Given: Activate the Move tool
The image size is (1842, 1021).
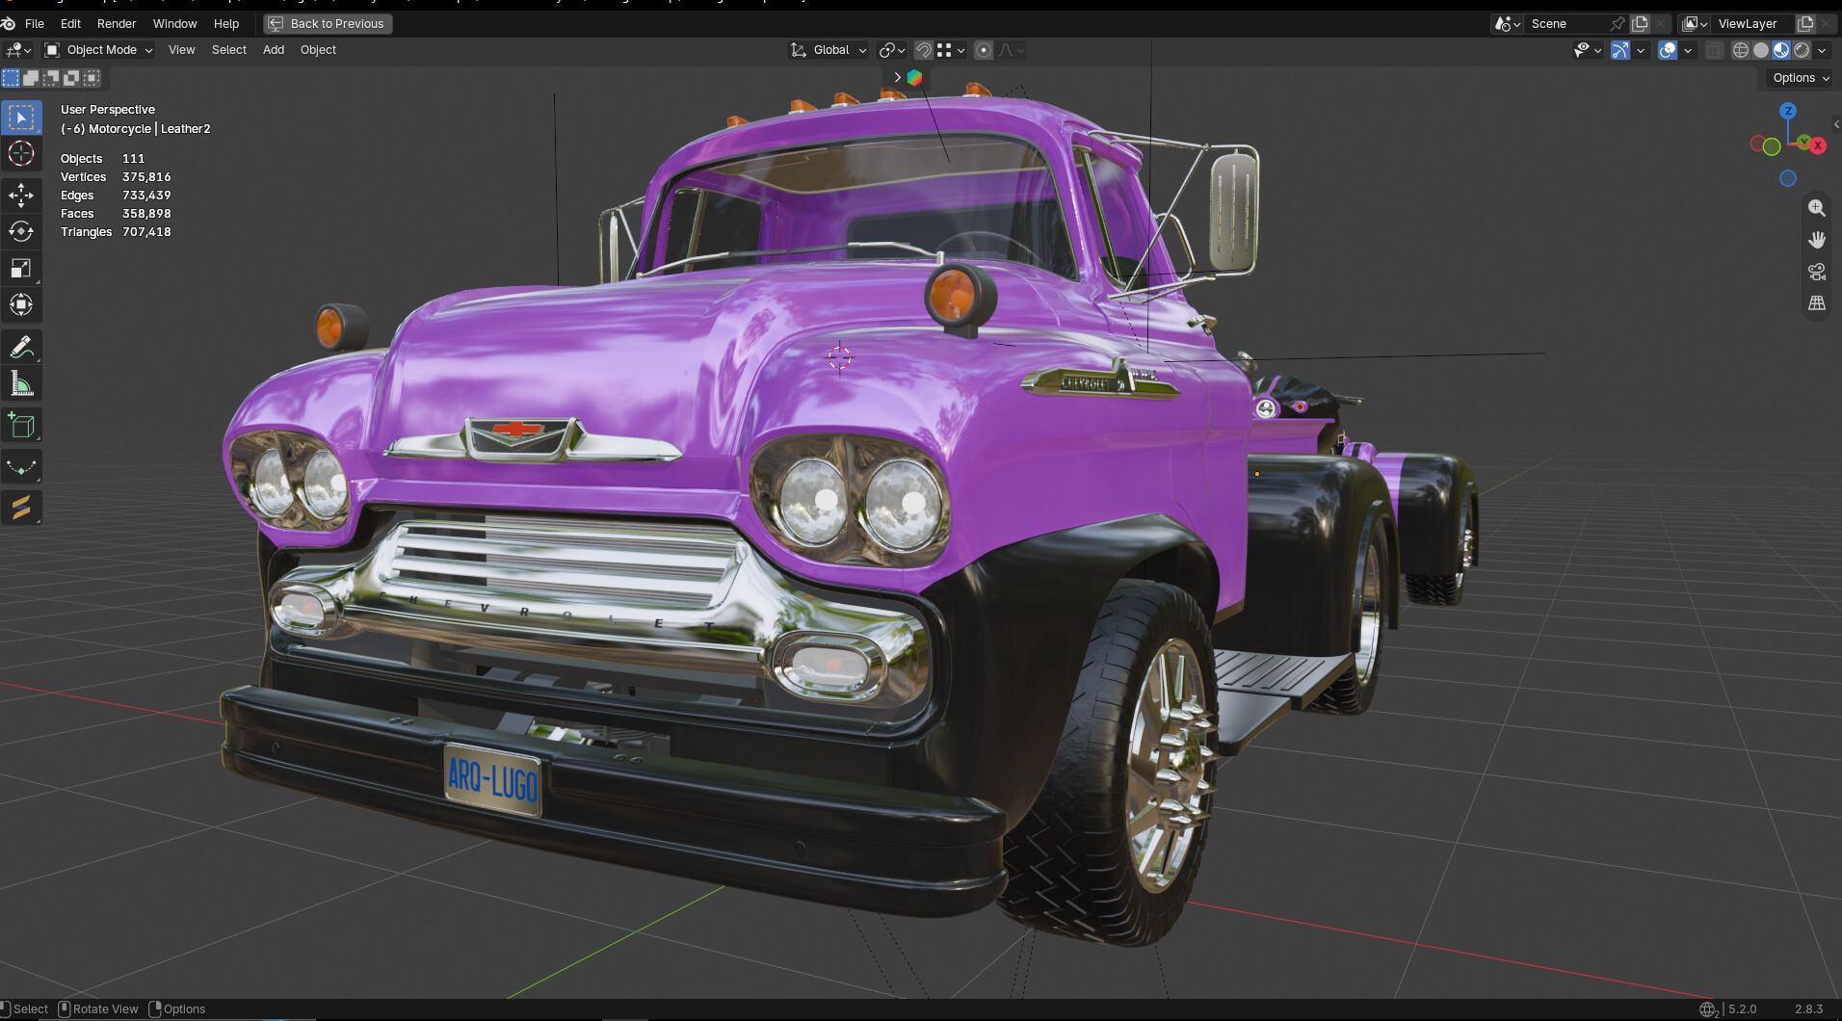Looking at the screenshot, I should [21, 196].
